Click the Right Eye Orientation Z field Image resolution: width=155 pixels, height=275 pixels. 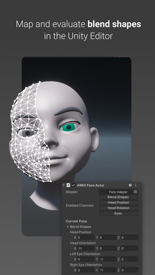click(x=129, y=270)
